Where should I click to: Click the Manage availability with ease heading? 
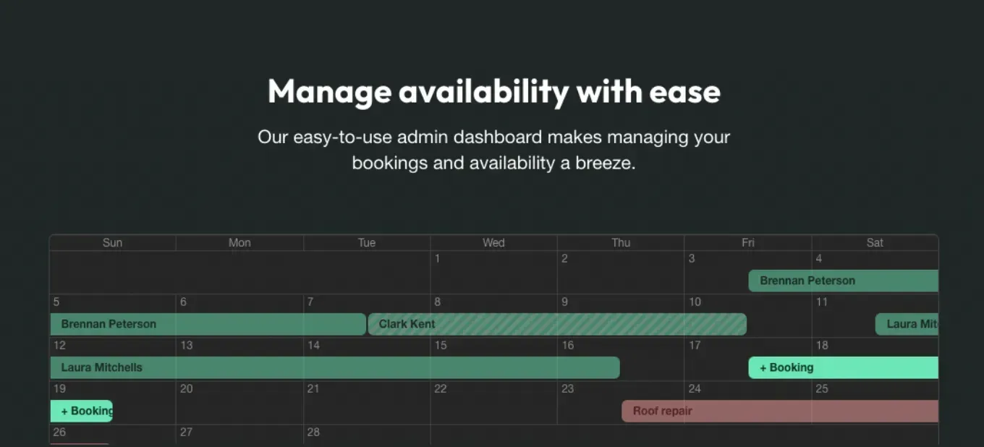tap(494, 92)
